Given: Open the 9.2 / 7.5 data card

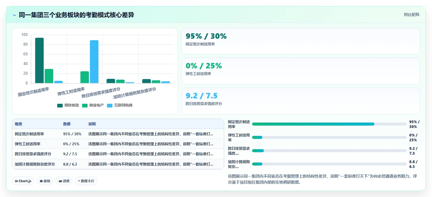Looking at the screenshot, I should point(301,101).
